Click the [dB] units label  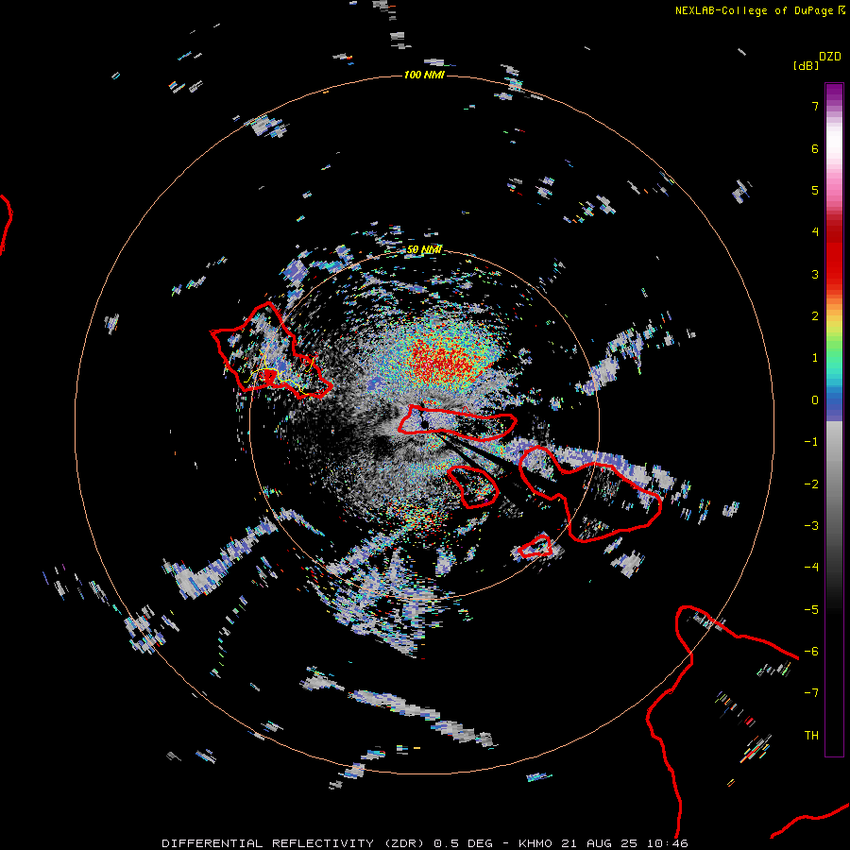tap(807, 65)
